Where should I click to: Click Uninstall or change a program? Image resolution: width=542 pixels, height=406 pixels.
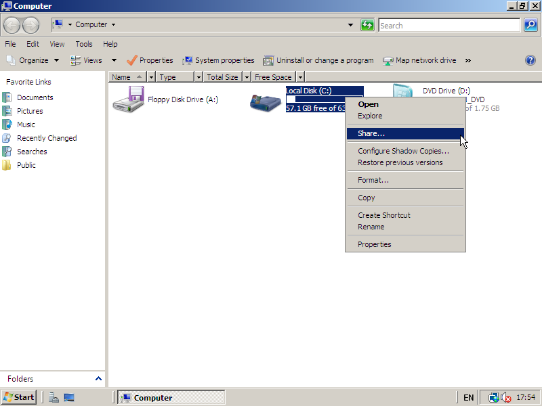[318, 60]
